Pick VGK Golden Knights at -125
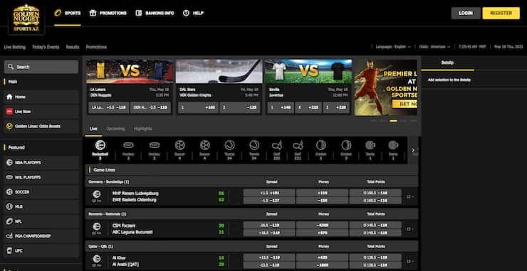 tap(240, 108)
